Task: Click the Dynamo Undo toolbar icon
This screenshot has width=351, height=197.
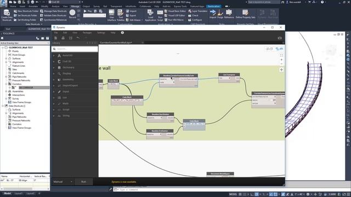Action: pos(78,38)
